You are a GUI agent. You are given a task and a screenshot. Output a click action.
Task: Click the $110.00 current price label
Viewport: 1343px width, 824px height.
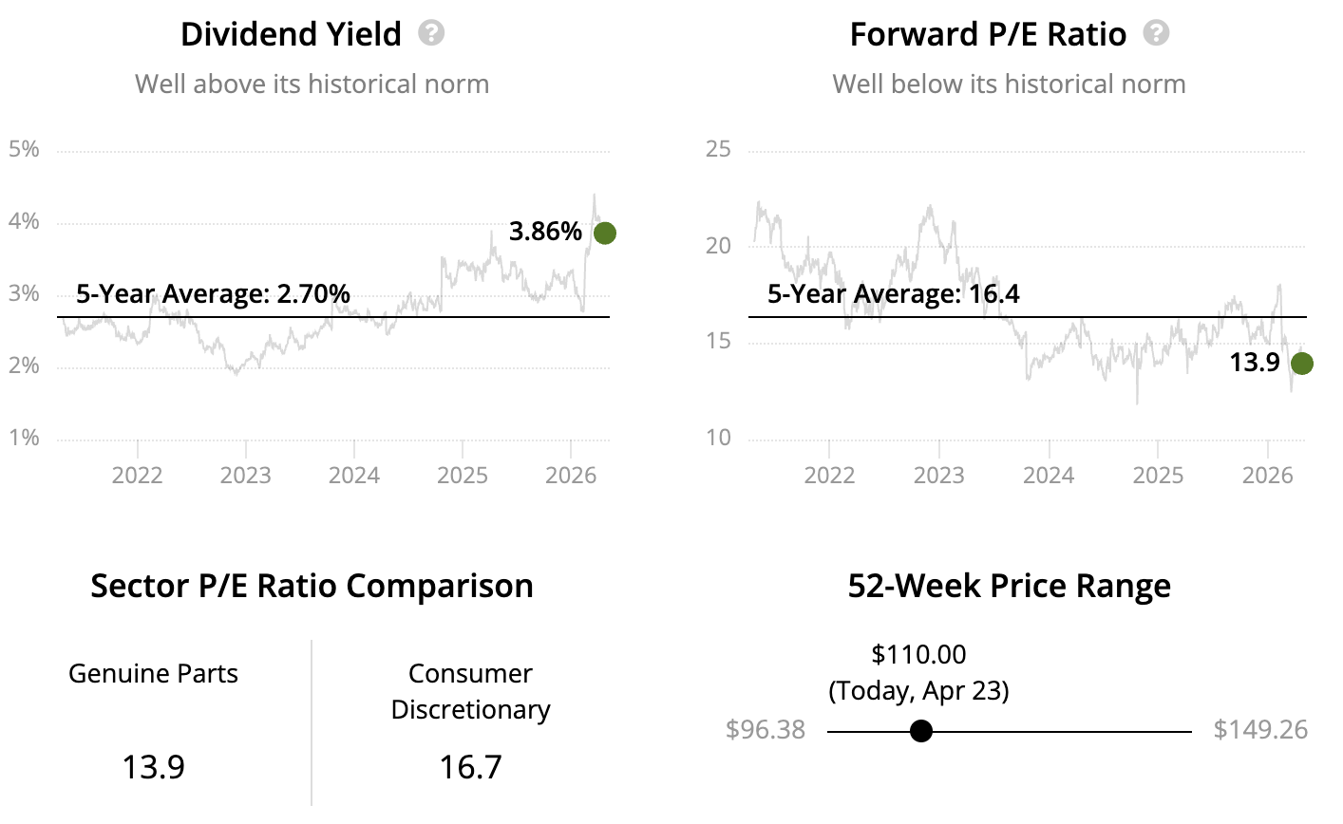[x=918, y=654]
